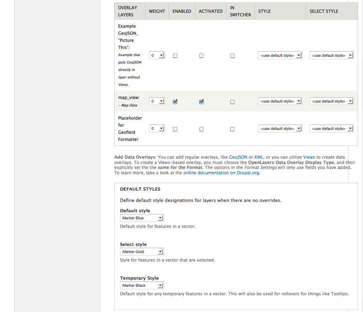363x312 pixels.
Task: Uncheck Enabled for the map_view layer
Action: 175,102
